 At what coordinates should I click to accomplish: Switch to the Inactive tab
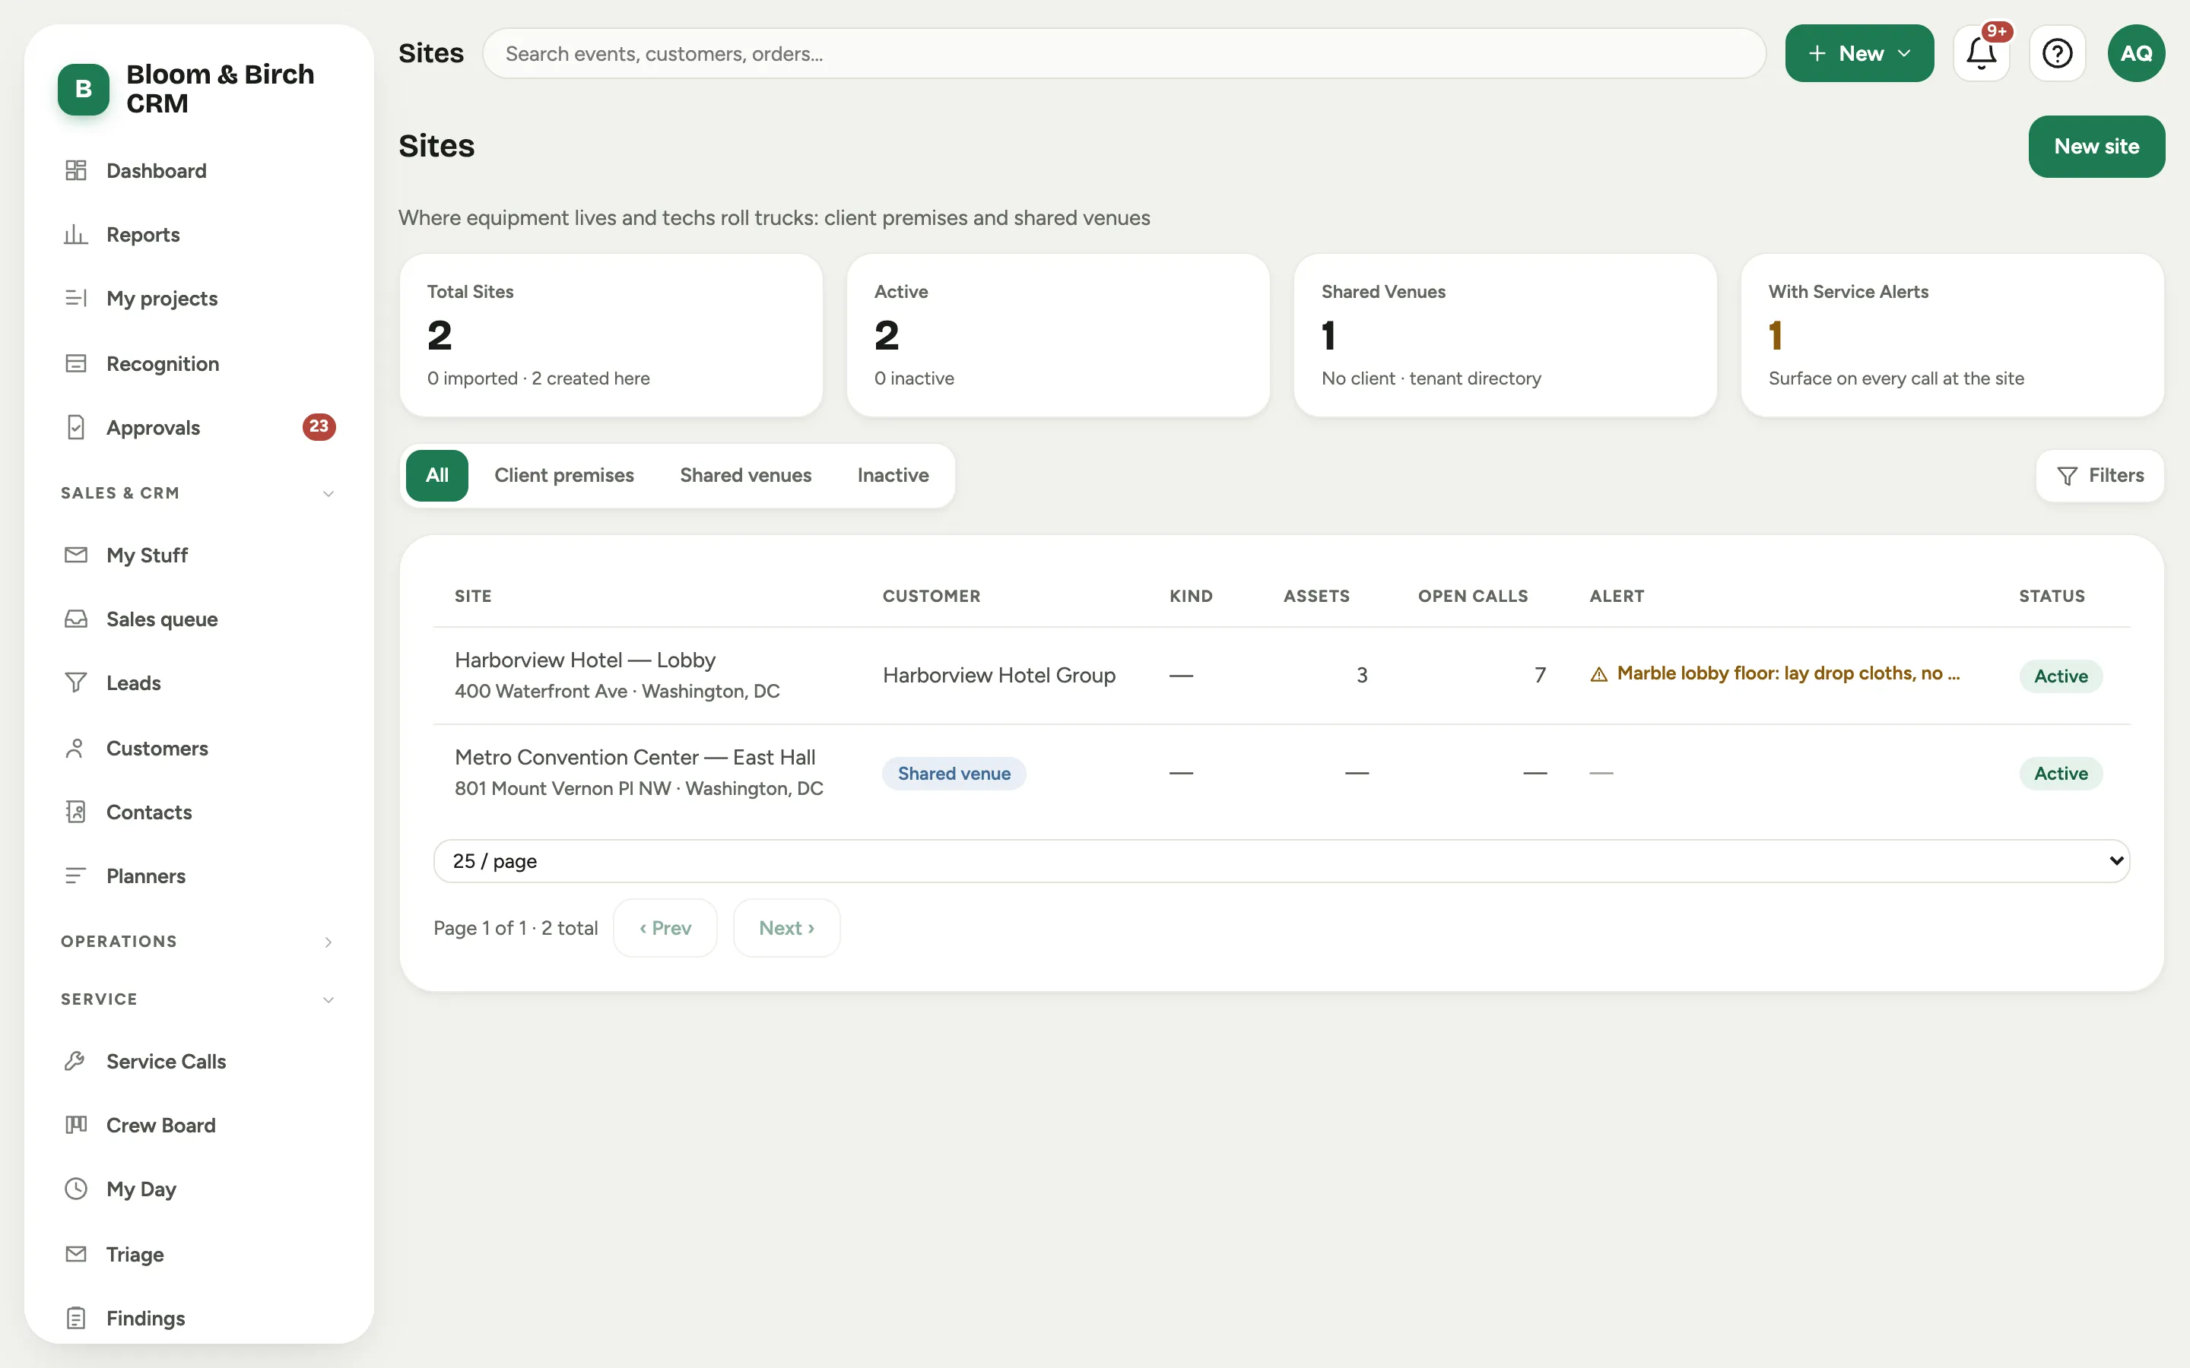(893, 475)
